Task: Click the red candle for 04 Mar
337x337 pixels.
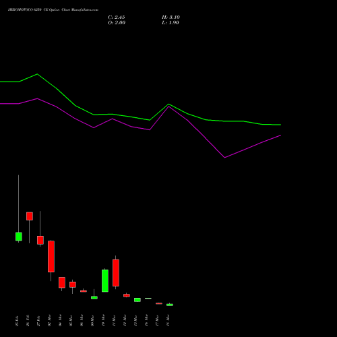Action: tap(62, 282)
